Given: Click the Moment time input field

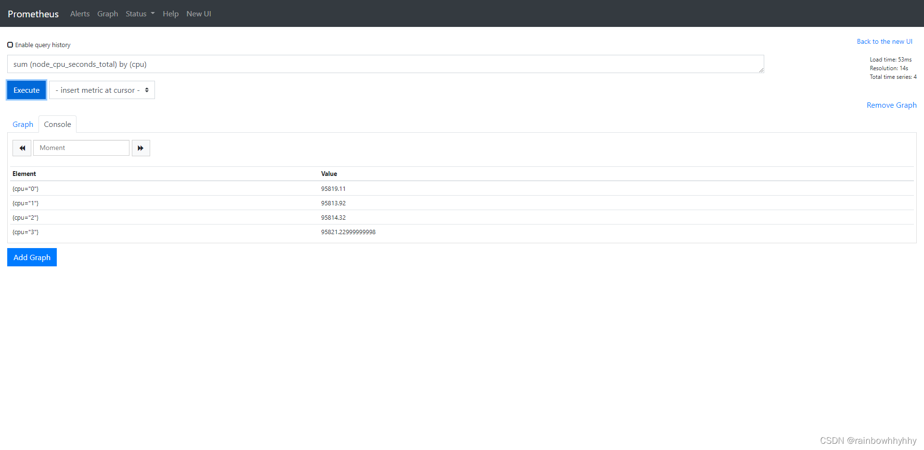Looking at the screenshot, I should [81, 148].
